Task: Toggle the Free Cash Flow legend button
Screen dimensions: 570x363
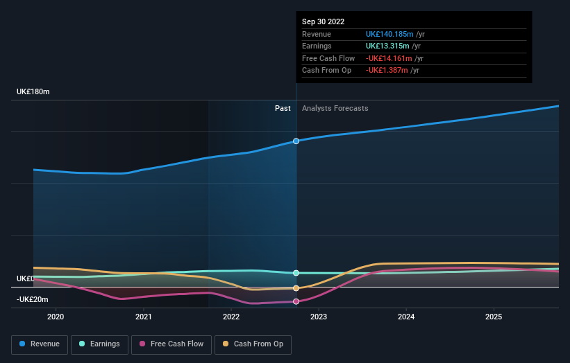Action: (171, 344)
